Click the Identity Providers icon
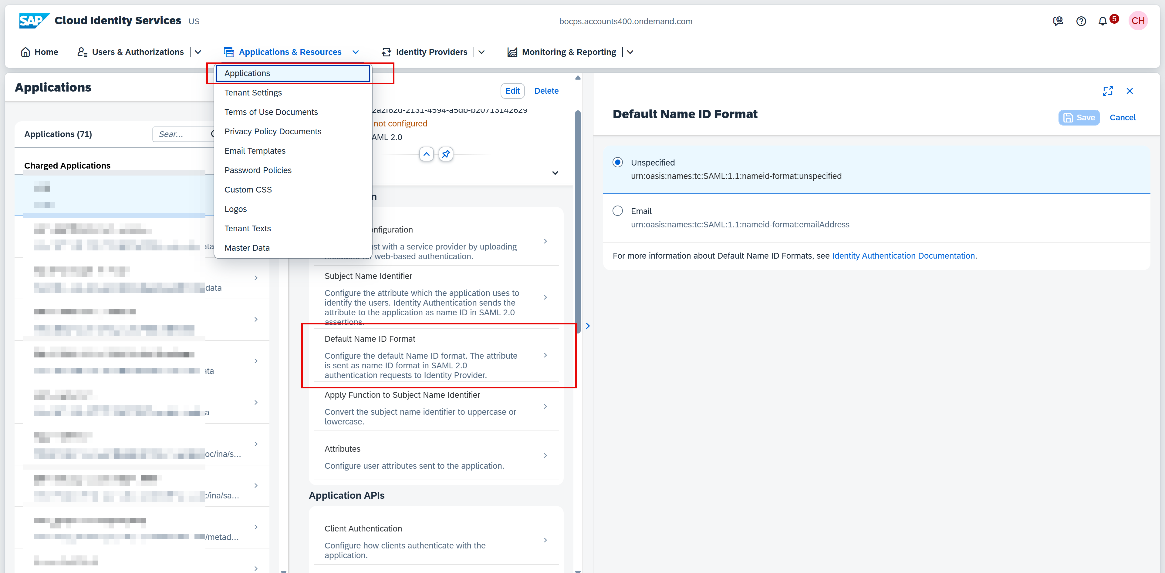1165x573 pixels. 386,52
